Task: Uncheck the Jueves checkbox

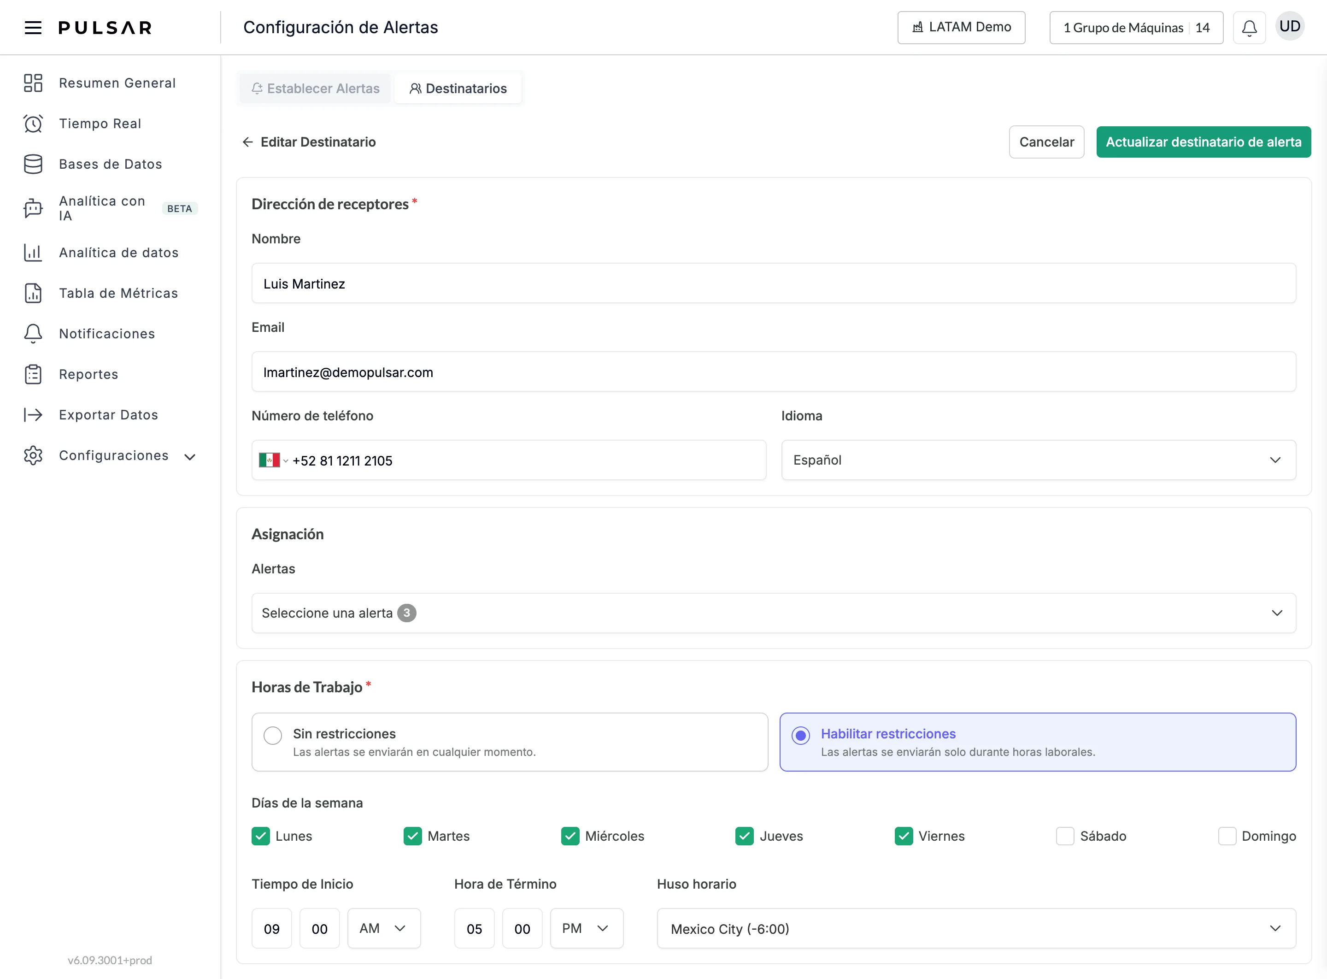Action: [x=745, y=836]
